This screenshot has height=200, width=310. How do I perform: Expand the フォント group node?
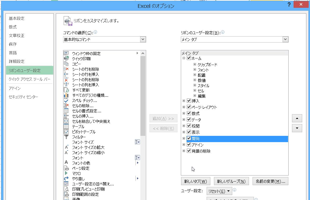195,70
